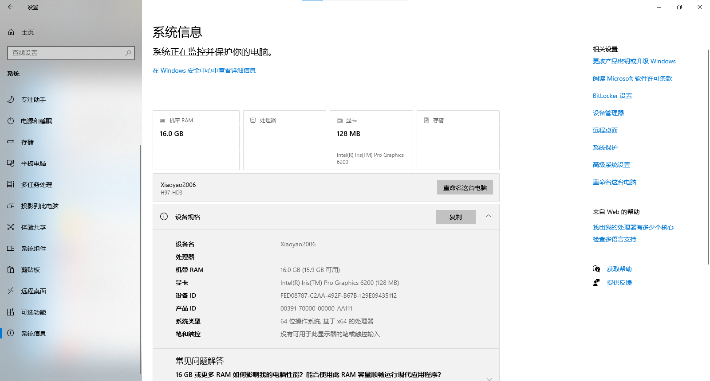The image size is (710, 381).
Task: Click the search magnifier icon in 查找设置
Action: [128, 53]
